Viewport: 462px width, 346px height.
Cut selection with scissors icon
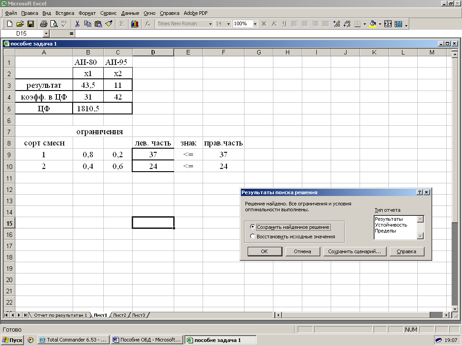[77, 24]
